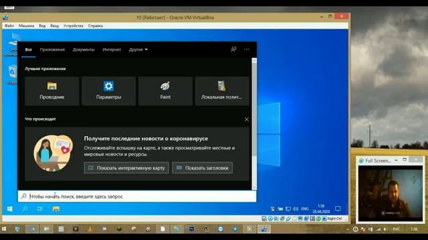Click the search feedback icon

pos(233,49)
